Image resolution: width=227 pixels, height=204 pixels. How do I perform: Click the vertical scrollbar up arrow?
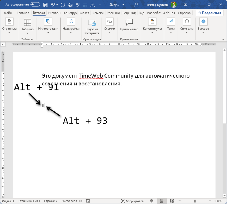point(224,50)
